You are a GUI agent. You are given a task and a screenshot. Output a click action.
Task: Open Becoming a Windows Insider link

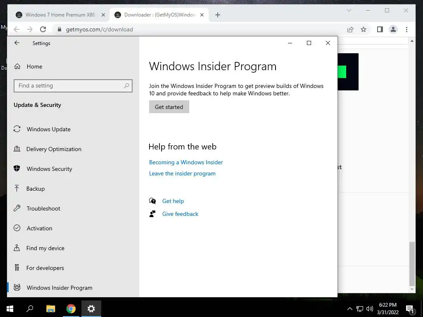[186, 162]
